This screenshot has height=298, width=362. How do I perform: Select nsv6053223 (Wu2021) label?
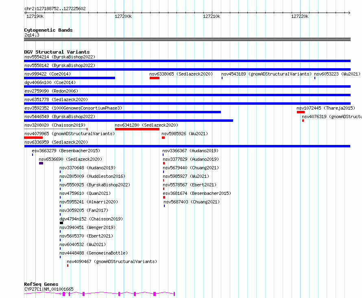tap(337, 74)
